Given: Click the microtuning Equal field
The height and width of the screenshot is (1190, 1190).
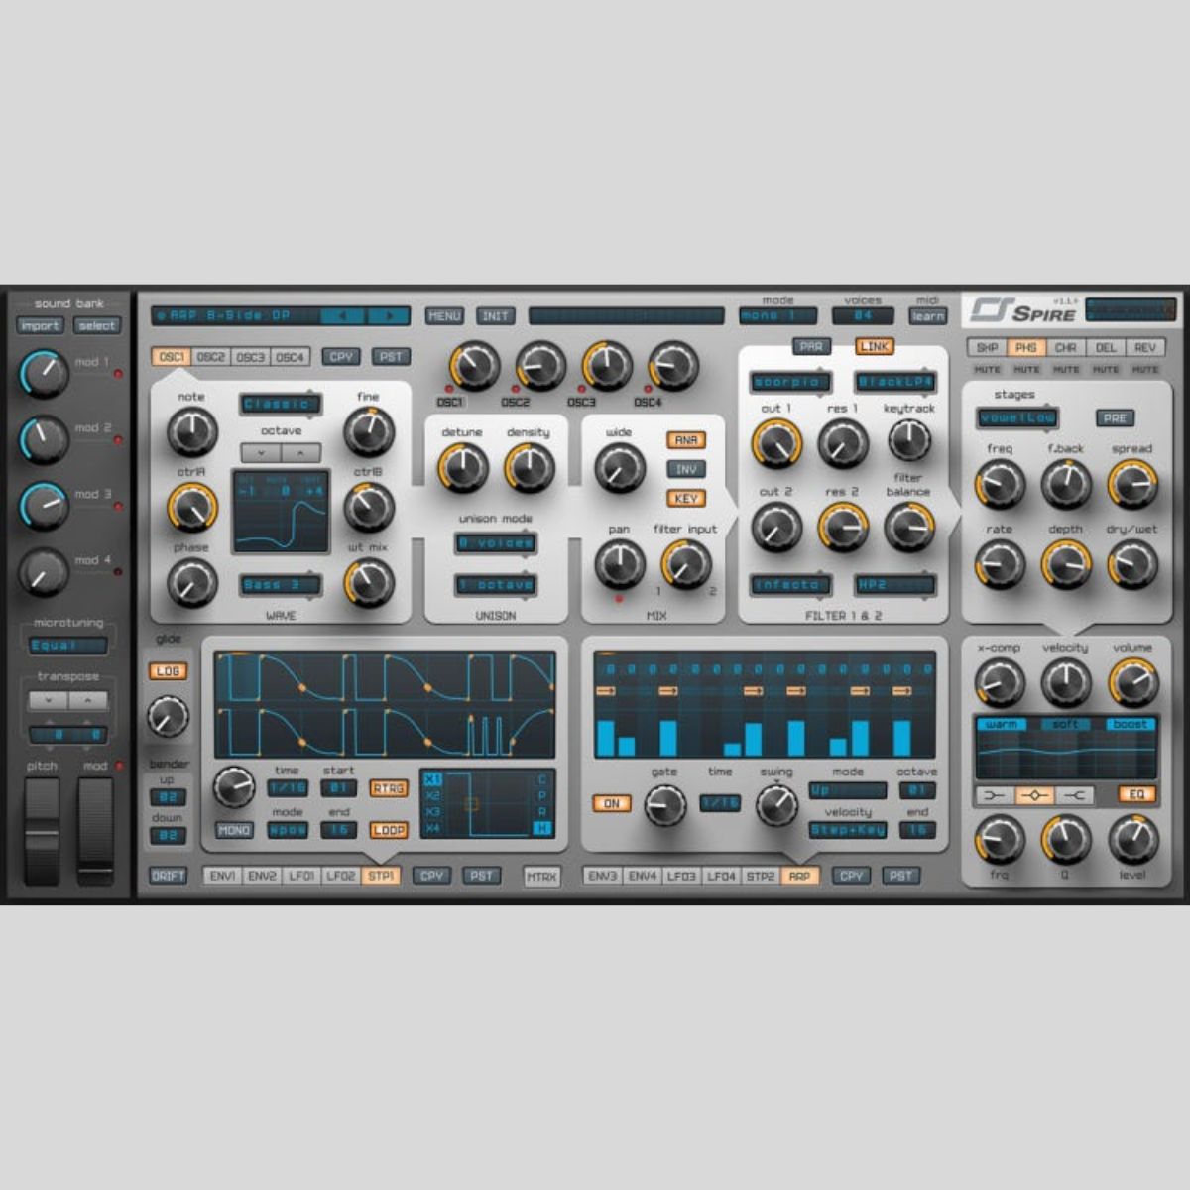Looking at the screenshot, I should point(68,646).
